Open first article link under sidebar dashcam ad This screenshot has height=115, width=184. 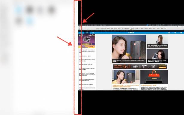(87, 51)
